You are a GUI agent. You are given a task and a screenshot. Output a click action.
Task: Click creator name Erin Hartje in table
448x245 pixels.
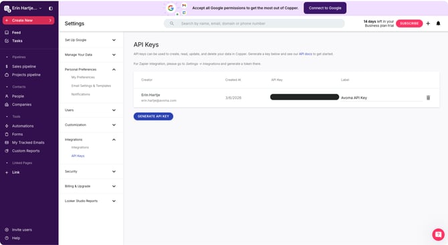(150, 95)
